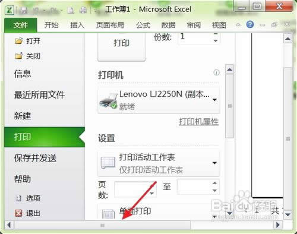The width and height of the screenshot is (297, 234).
Task: Decrease the 至 end page spinner
Action: (214, 191)
